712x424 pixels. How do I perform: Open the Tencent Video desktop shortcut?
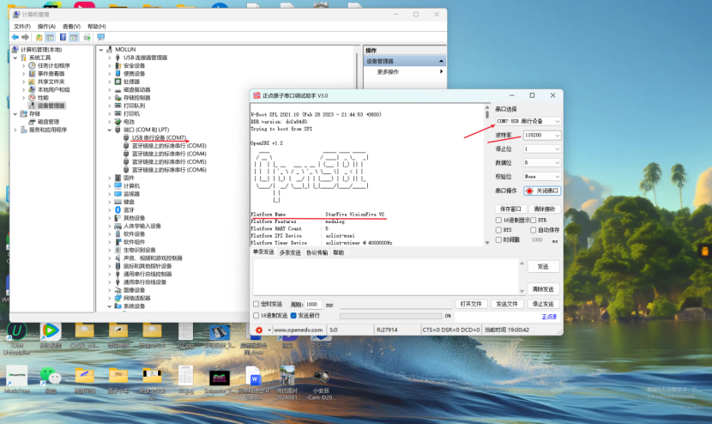[51, 330]
